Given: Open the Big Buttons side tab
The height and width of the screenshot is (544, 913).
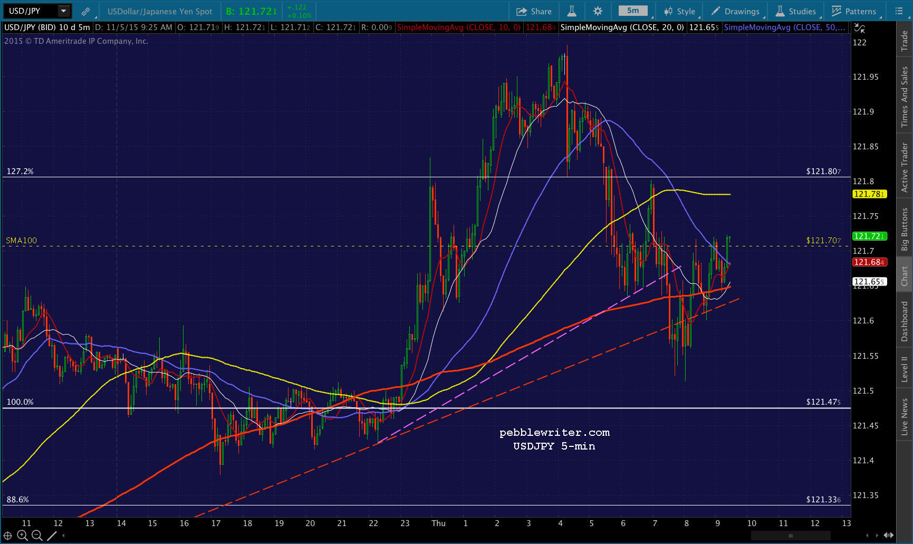Looking at the screenshot, I should (x=905, y=229).
